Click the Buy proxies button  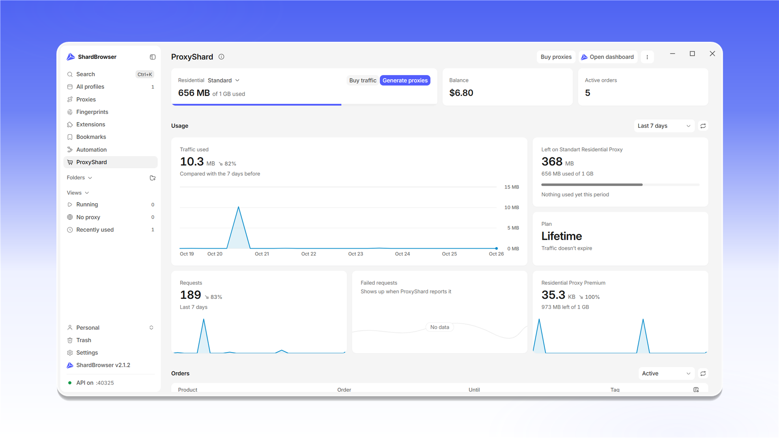[556, 57]
